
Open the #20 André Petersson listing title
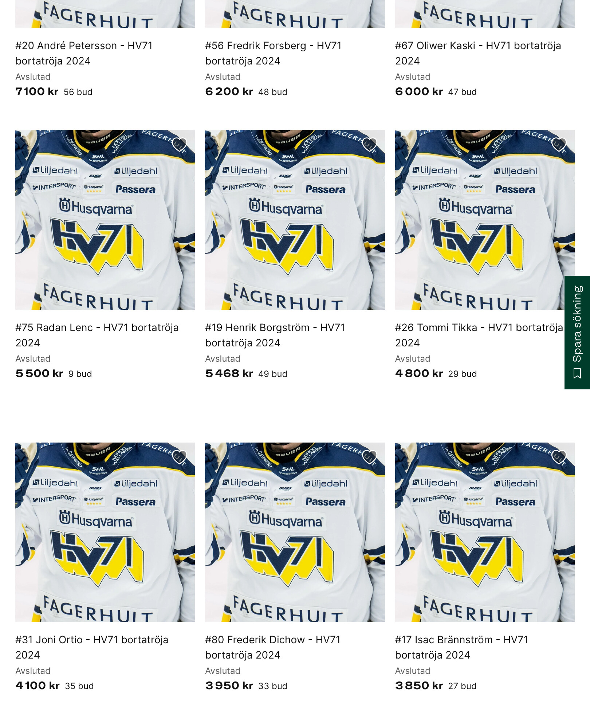tap(84, 53)
